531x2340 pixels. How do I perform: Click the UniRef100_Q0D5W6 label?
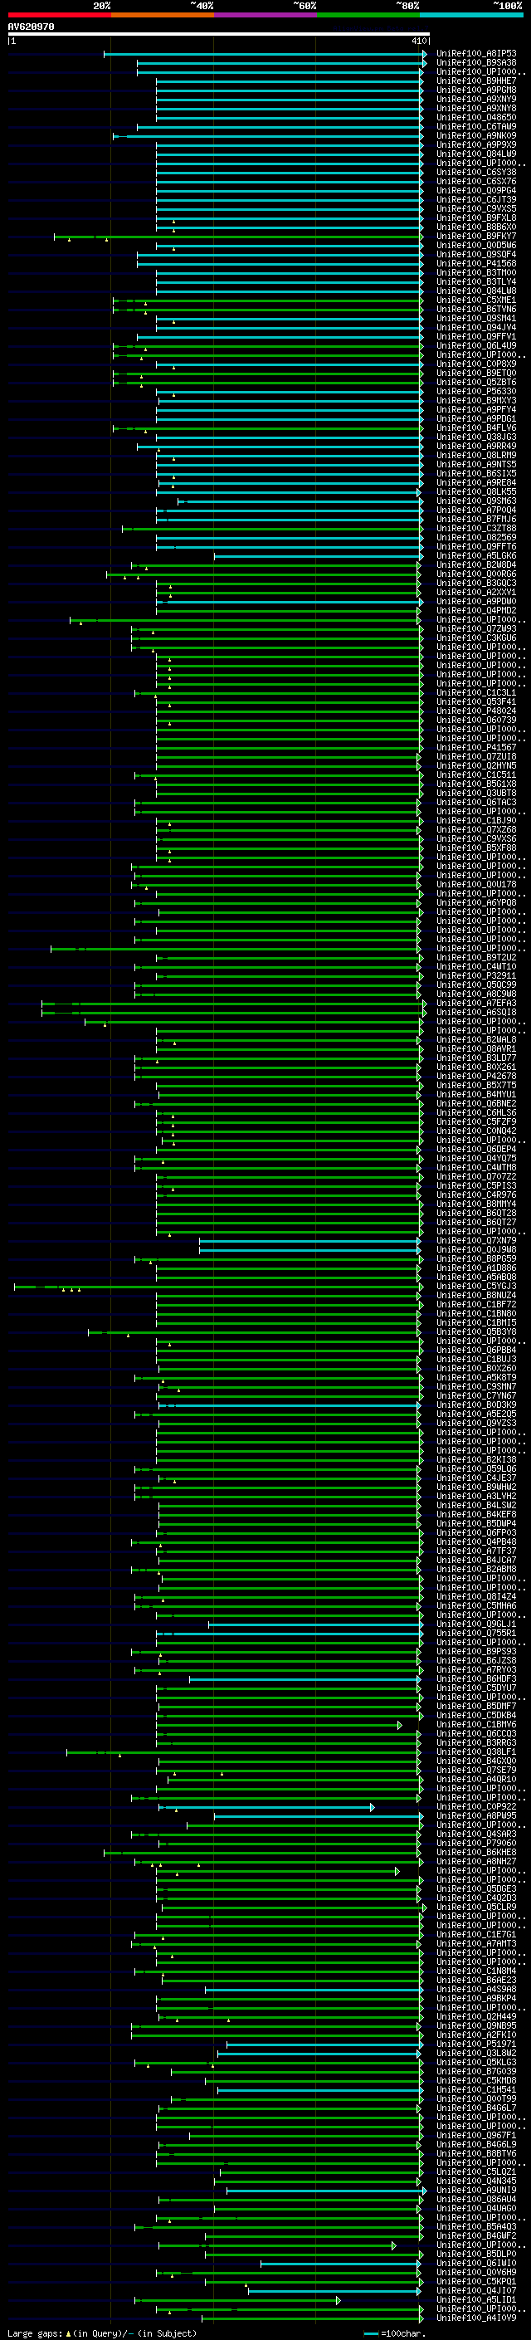coord(476,245)
